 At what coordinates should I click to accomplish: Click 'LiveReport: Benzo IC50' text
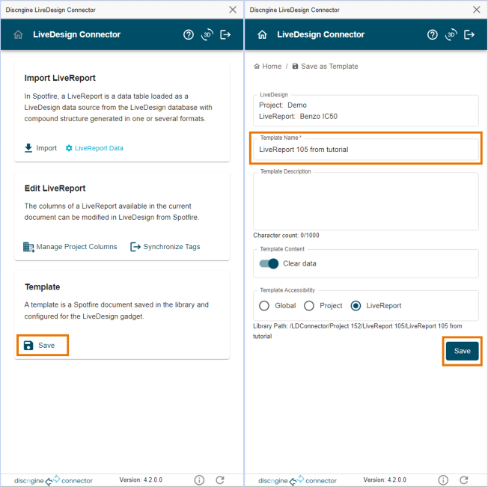click(x=298, y=116)
